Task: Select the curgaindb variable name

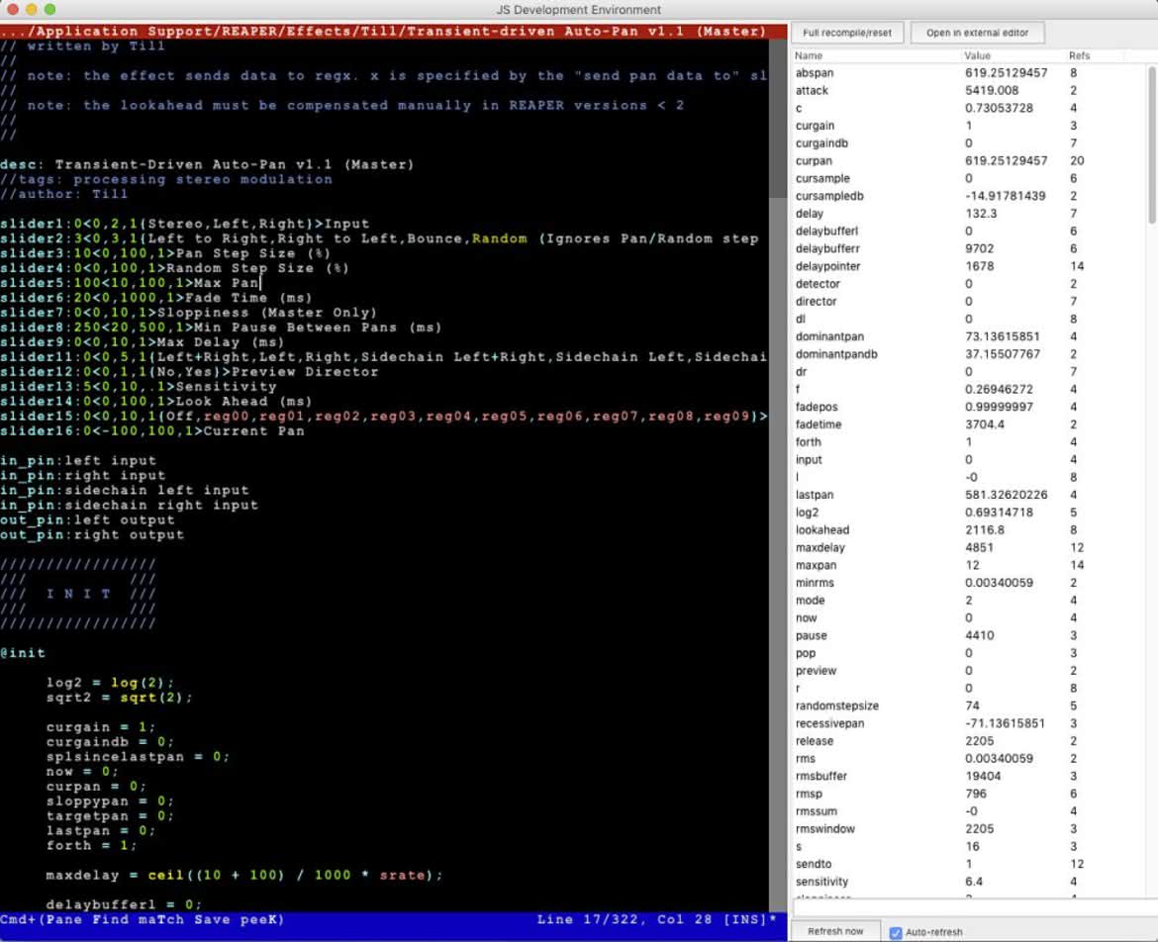Action: 821,143
